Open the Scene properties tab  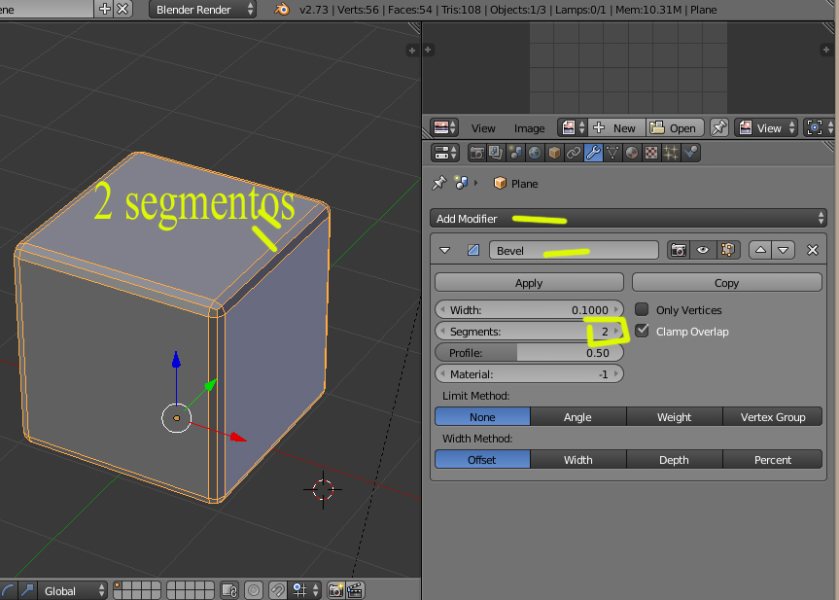click(514, 153)
